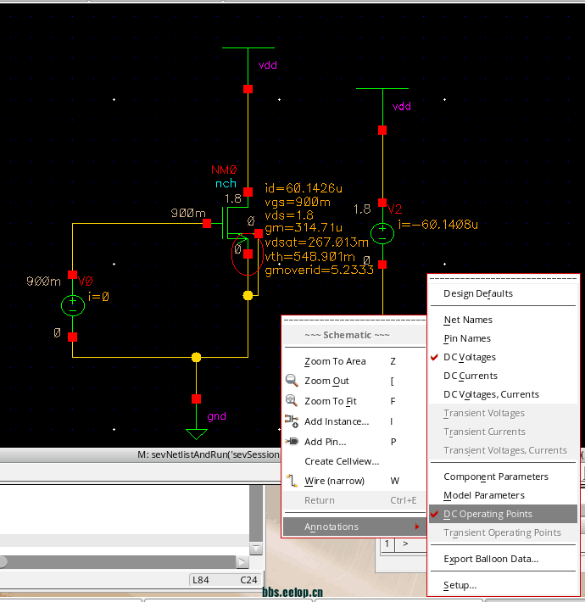Click the upper-left vdd net label
This screenshot has height=602, width=585.
(268, 65)
